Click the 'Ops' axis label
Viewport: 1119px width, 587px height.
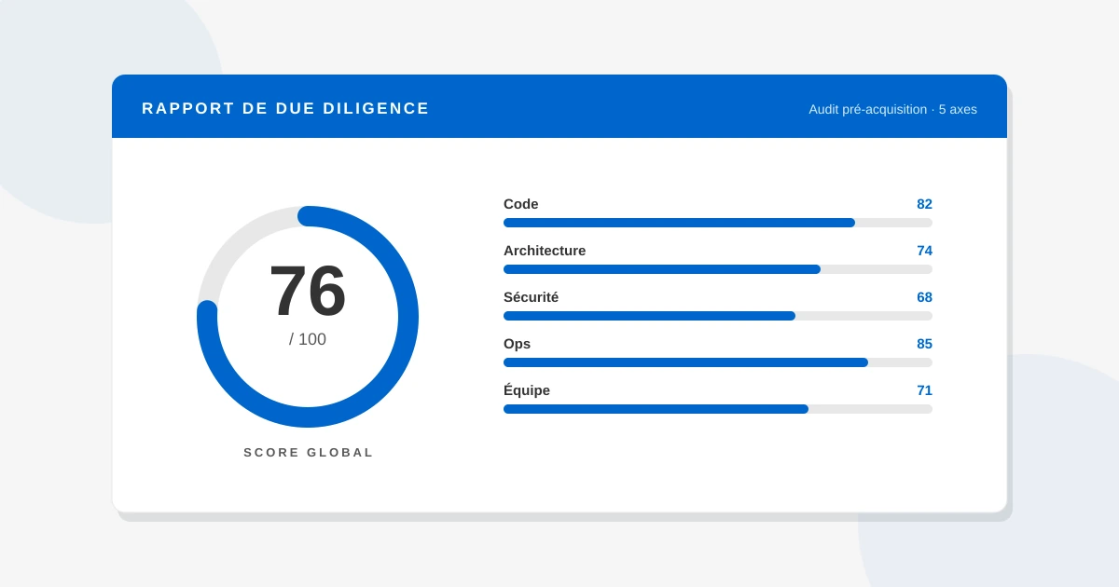point(517,344)
